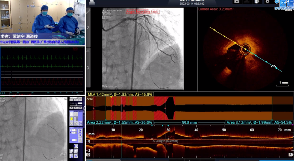
Task: Click the teal bookmark triangle near 24 mm
Action: [152, 126]
